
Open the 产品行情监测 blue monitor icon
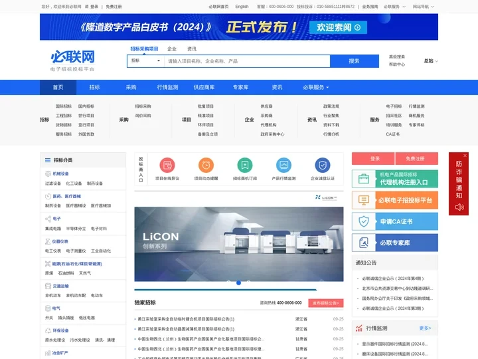(x=284, y=165)
